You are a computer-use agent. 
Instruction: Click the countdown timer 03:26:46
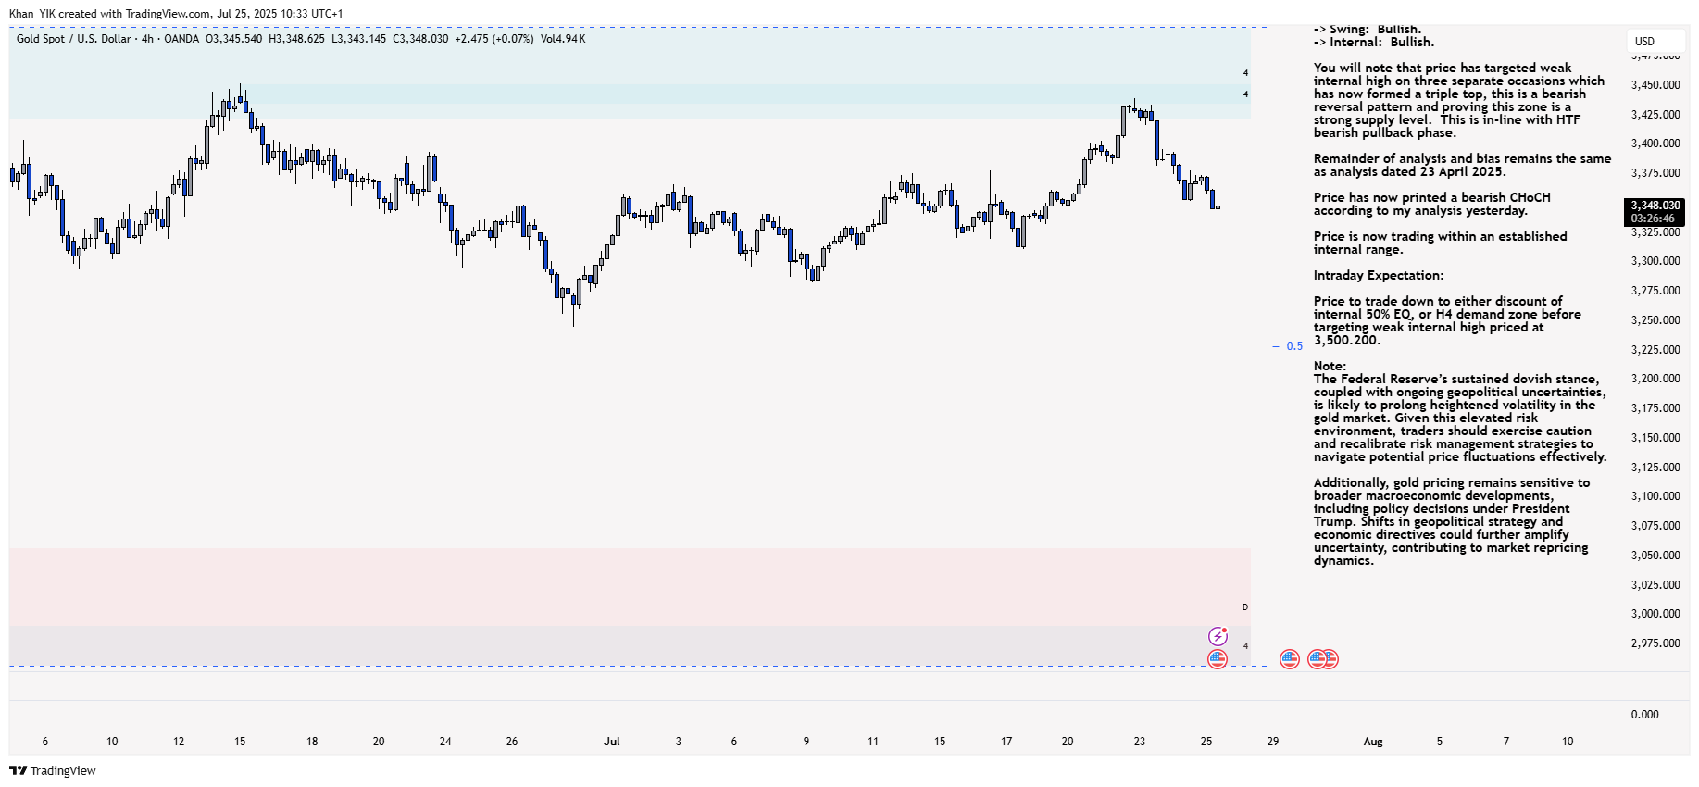point(1654,219)
